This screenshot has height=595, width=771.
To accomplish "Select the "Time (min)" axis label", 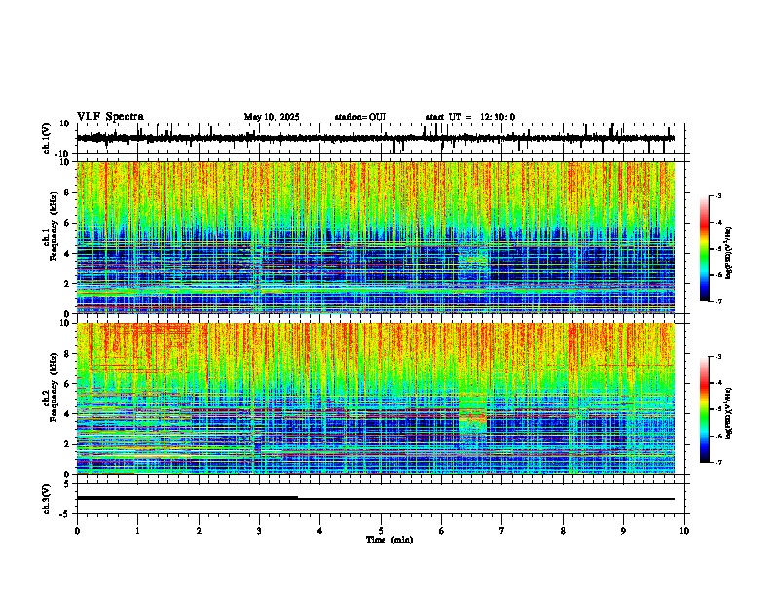I will click(389, 540).
